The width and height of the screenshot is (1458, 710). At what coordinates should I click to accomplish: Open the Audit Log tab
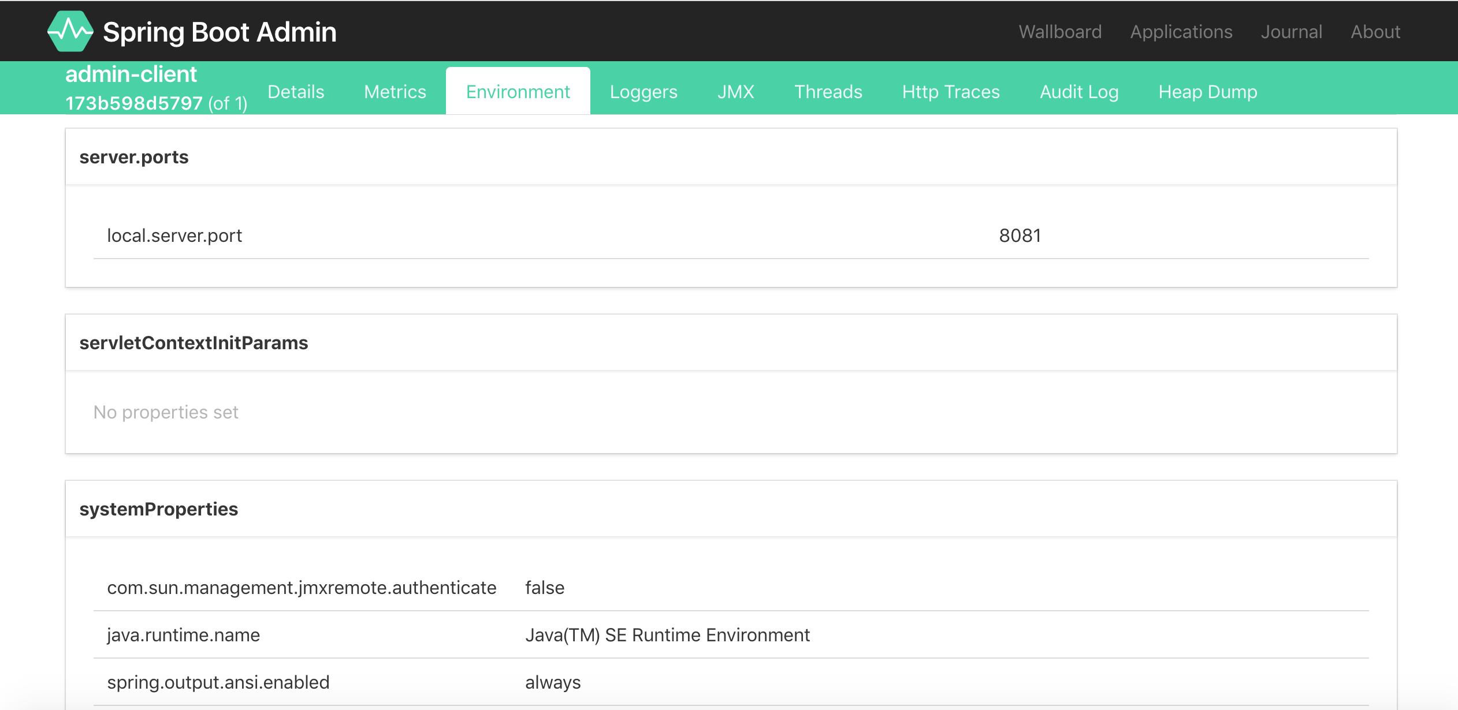pyautogui.click(x=1079, y=92)
